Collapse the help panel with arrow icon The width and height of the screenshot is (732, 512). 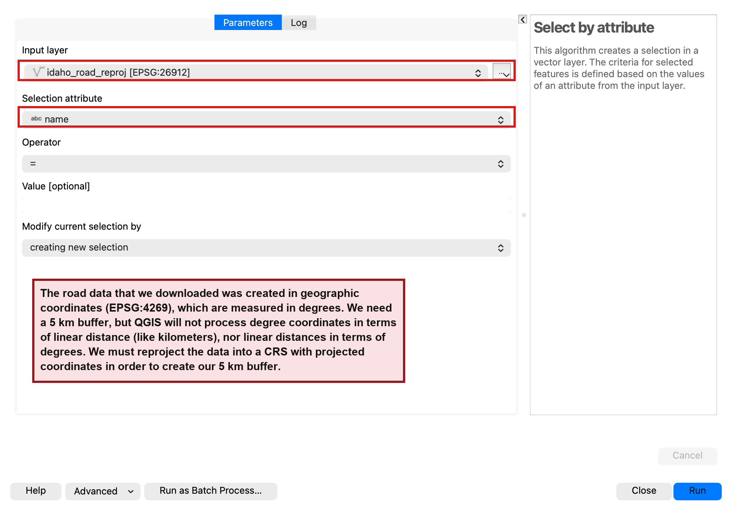[x=523, y=19]
